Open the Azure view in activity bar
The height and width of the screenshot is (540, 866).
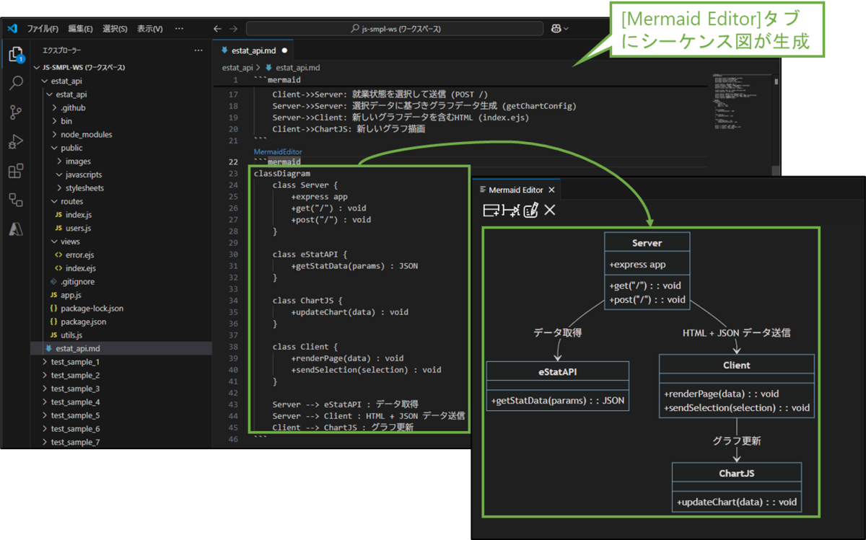pyautogui.click(x=15, y=229)
